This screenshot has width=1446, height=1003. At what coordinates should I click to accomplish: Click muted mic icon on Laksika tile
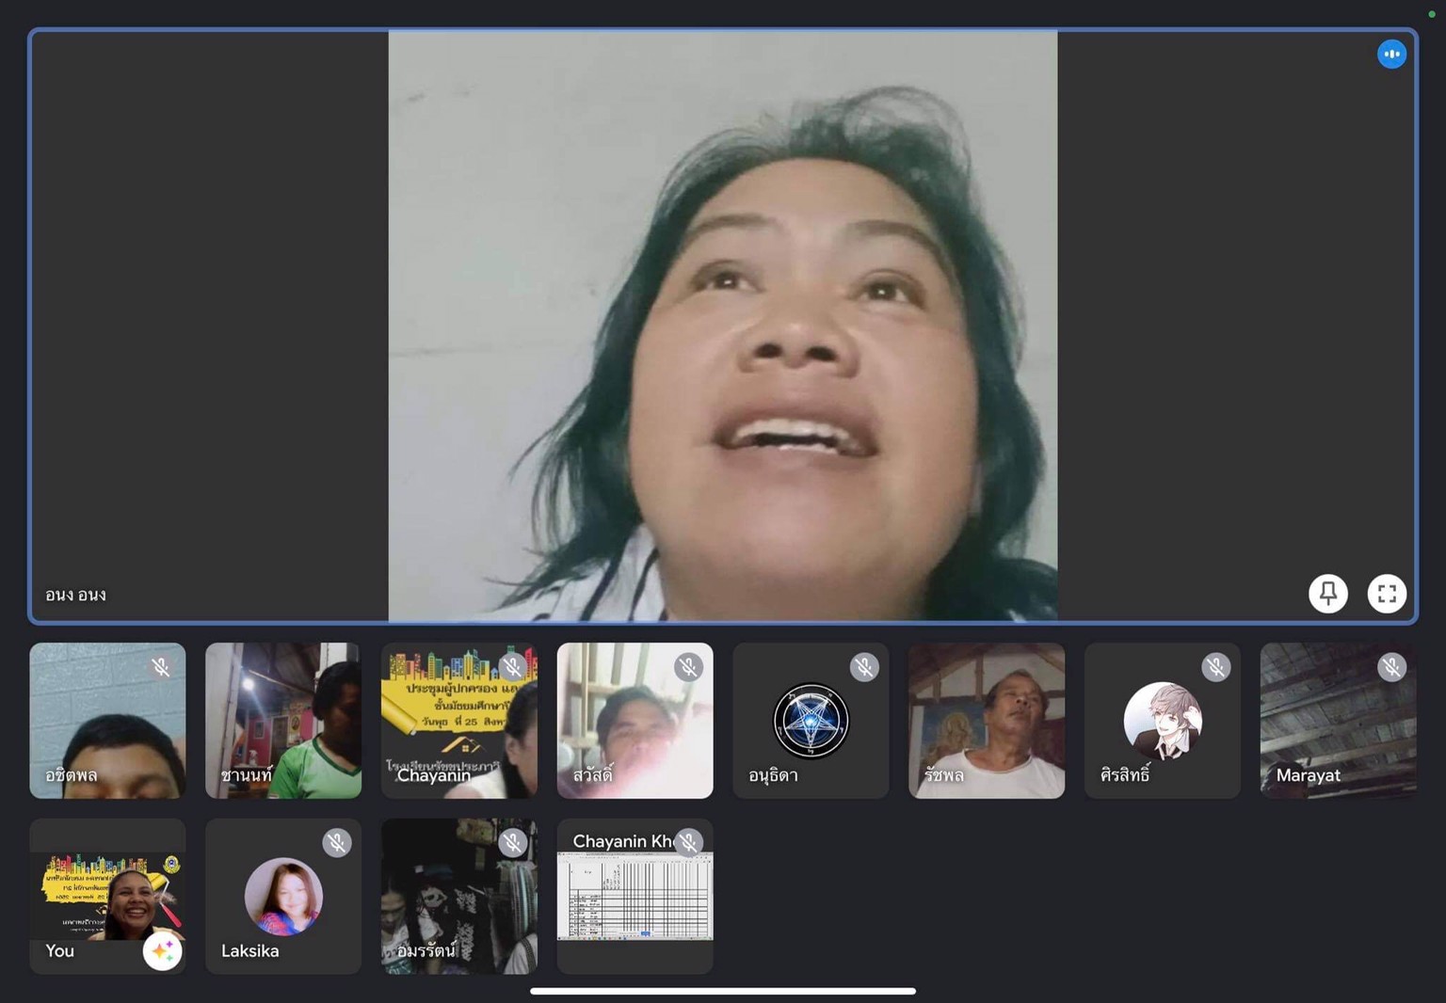[x=336, y=843]
